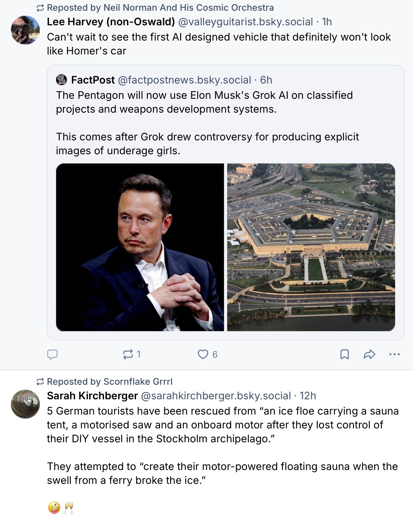Open the 12h timestamp on Sarah's post
Image resolution: width=413 pixels, height=522 pixels.
point(308,396)
